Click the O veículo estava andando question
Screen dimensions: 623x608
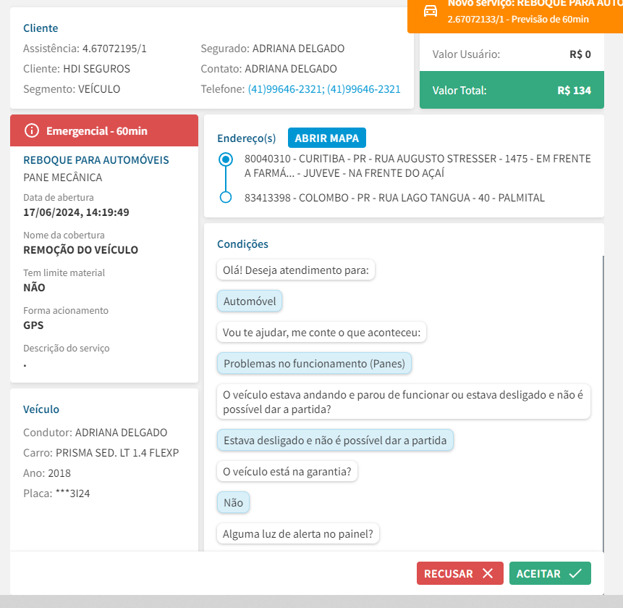[403, 402]
